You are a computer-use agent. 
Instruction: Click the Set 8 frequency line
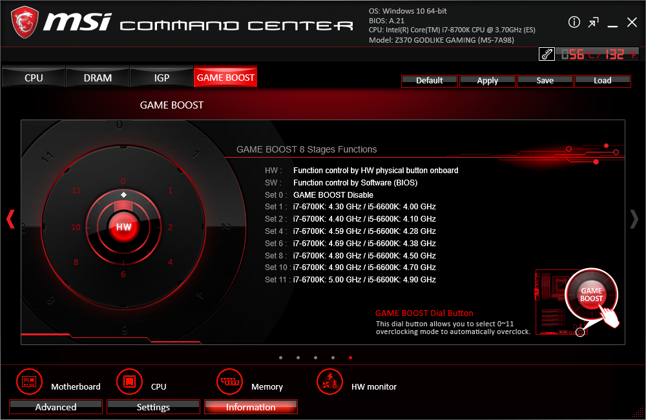tap(364, 255)
